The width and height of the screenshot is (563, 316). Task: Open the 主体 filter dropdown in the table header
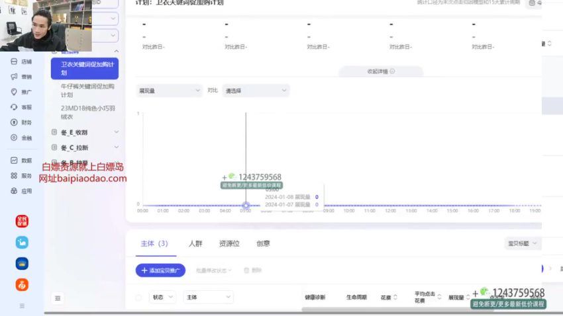coord(208,297)
